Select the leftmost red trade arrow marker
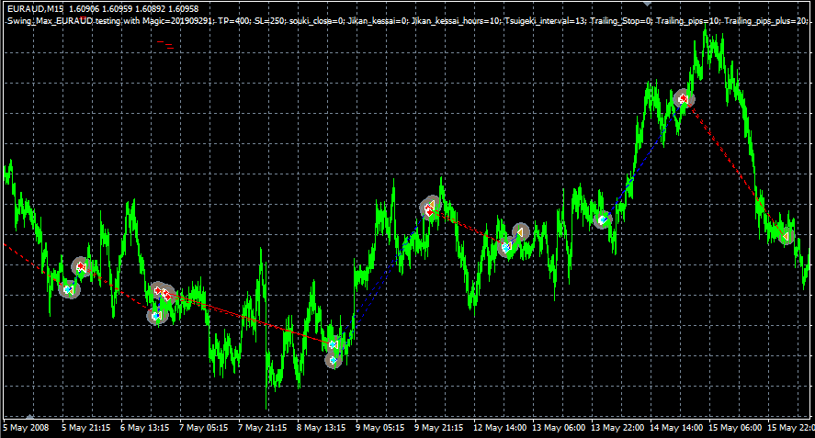This screenshot has width=815, height=438. coord(81,267)
